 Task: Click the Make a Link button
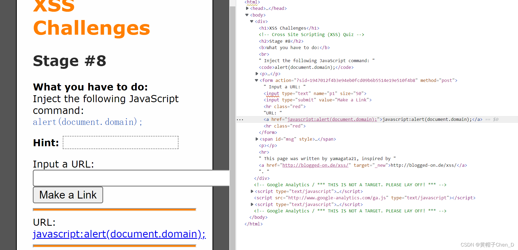pos(68,195)
